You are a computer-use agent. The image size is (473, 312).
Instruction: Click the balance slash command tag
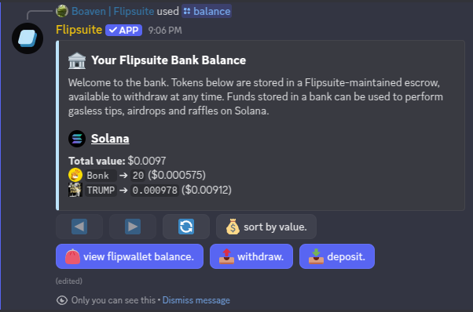pos(207,11)
